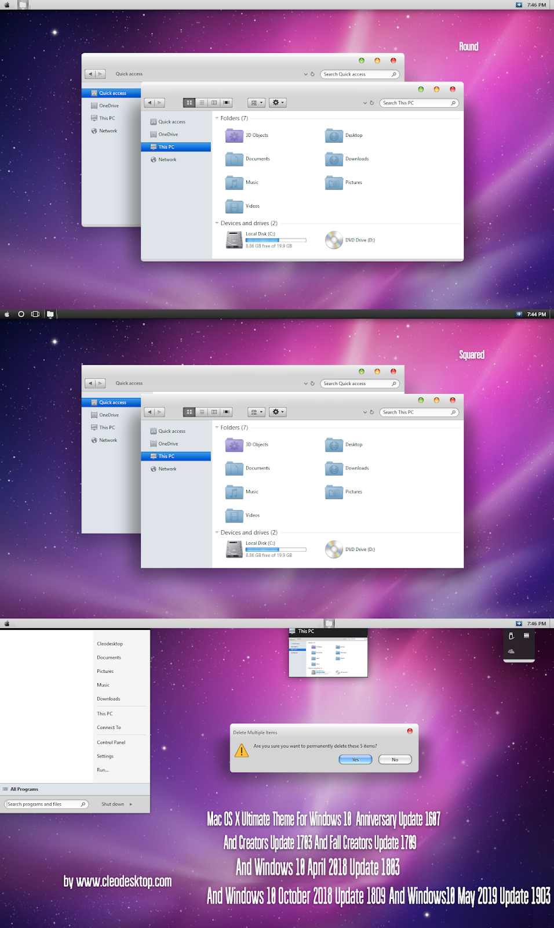Collapse Devices and drives group in Round screenshot
Screen dimensions: 554x928
[x=217, y=223]
